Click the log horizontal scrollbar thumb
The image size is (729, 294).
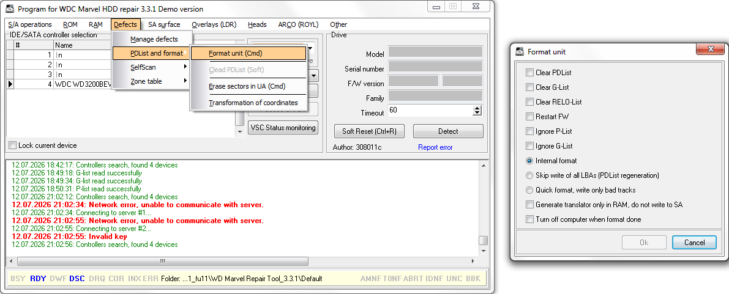(x=162, y=261)
